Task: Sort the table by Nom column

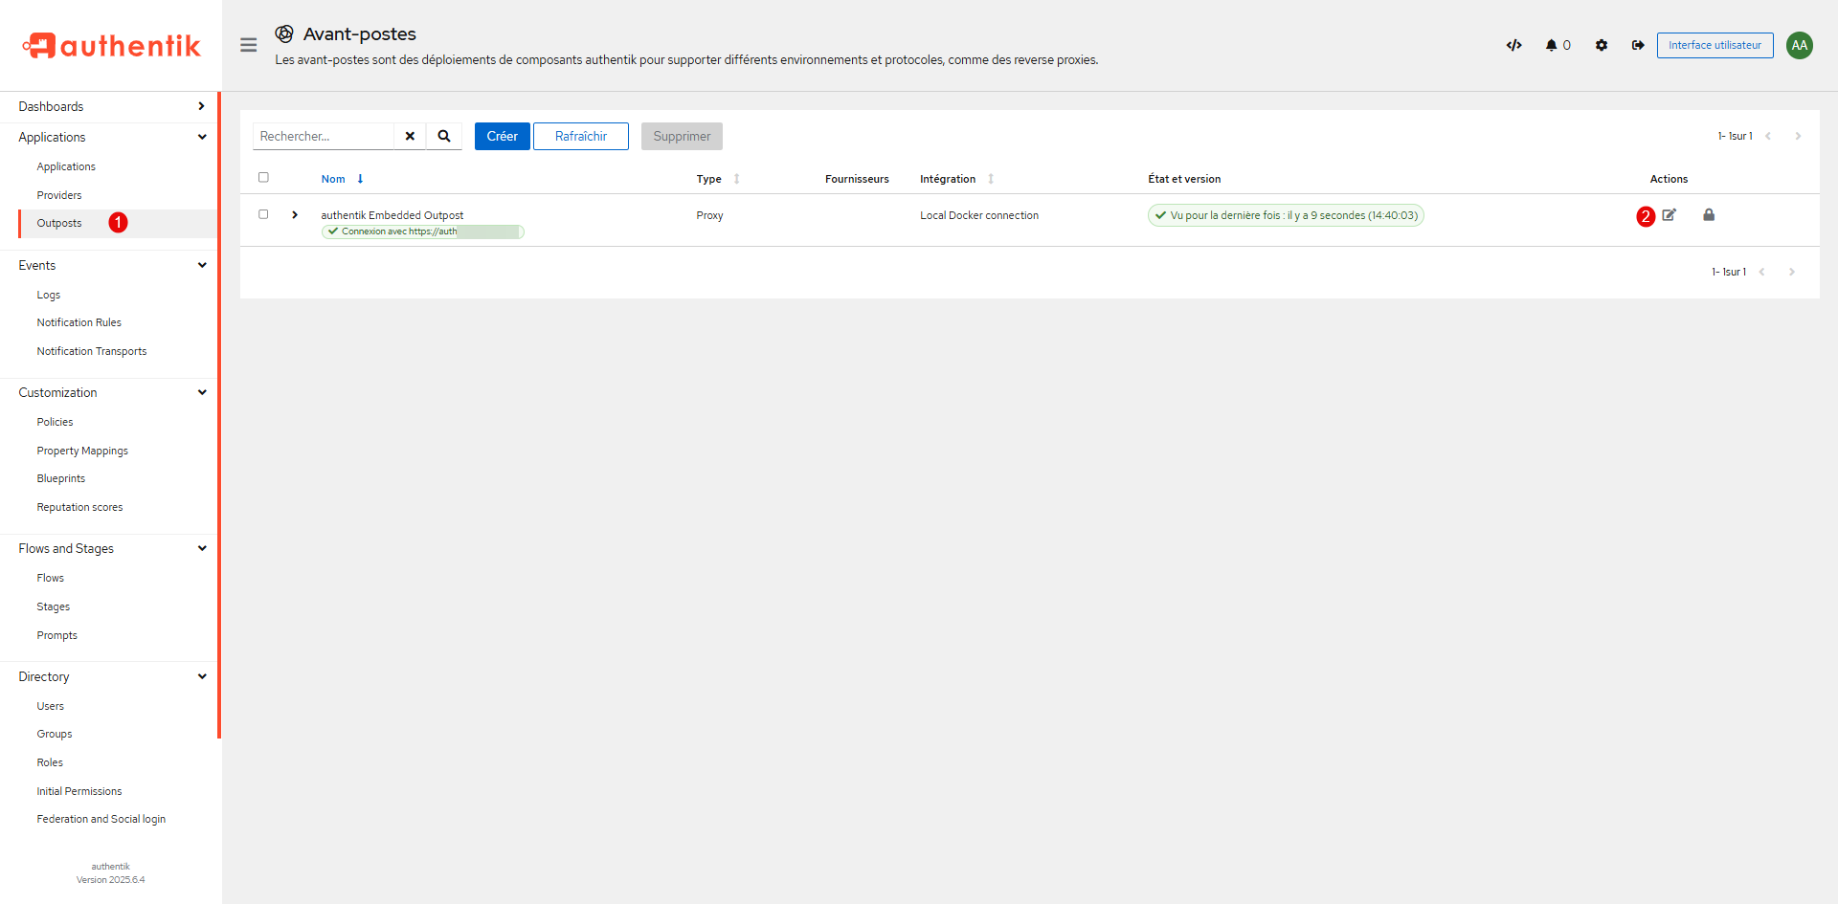Action: 333,179
